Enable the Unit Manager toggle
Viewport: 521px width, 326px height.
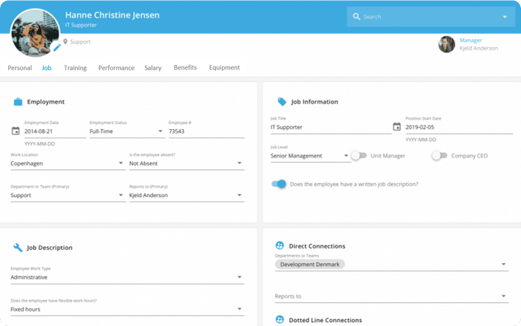pos(359,156)
